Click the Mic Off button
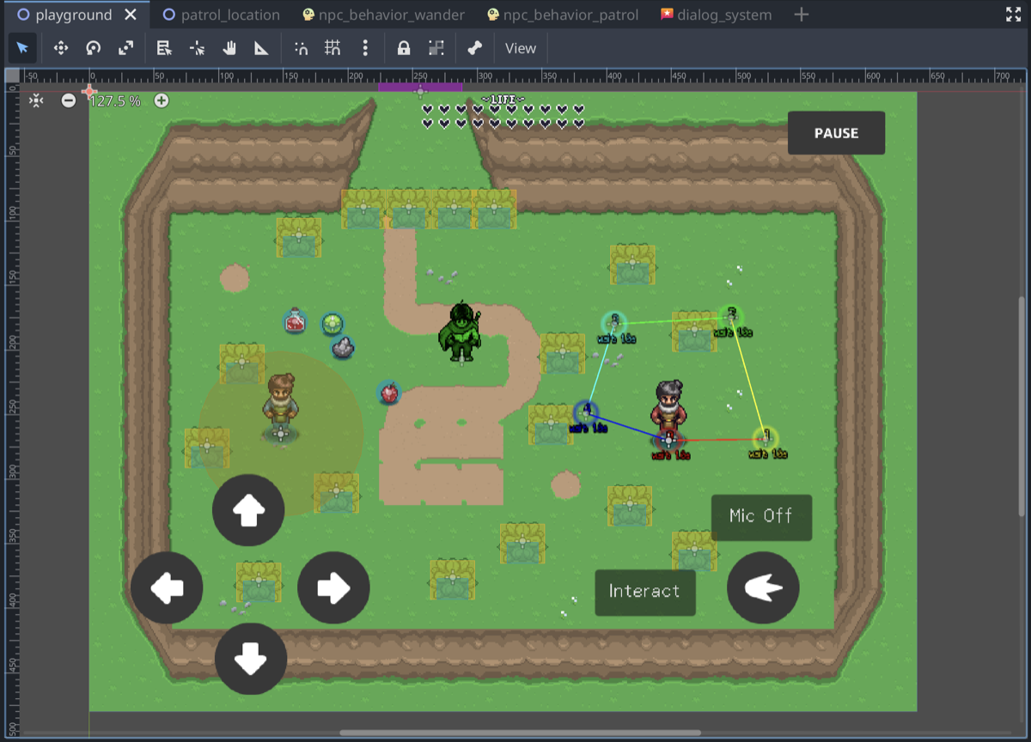This screenshot has height=742, width=1031. [761, 517]
